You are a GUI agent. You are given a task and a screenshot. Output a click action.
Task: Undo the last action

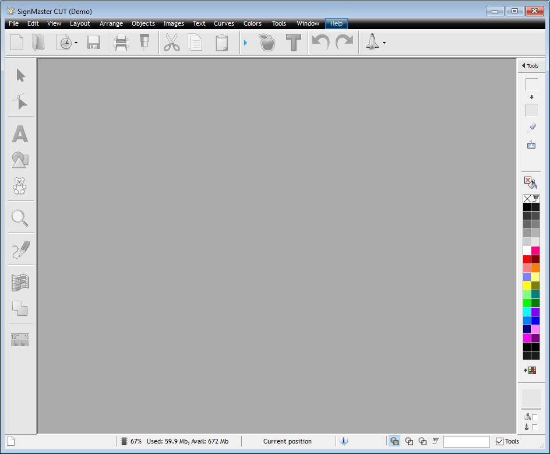320,43
